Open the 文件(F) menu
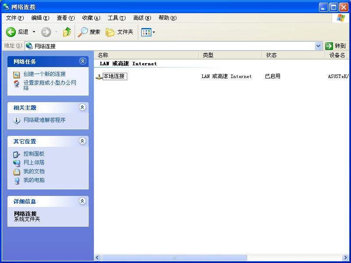The height and width of the screenshot is (263, 351). pyautogui.click(x=15, y=18)
